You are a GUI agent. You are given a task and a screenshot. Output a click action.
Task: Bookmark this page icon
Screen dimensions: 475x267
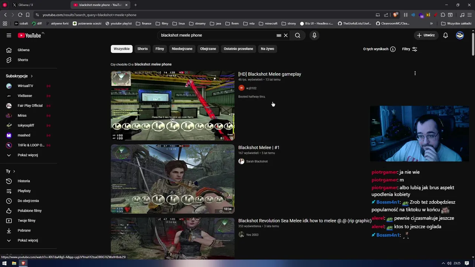[27, 15]
